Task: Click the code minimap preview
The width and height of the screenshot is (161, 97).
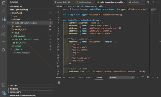Action: point(155,10)
